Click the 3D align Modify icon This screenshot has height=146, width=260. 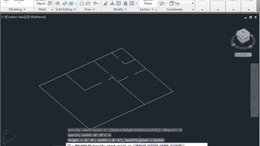(x=126, y=3)
